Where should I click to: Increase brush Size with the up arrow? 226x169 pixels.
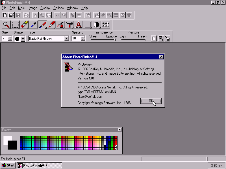click(x=10, y=37)
